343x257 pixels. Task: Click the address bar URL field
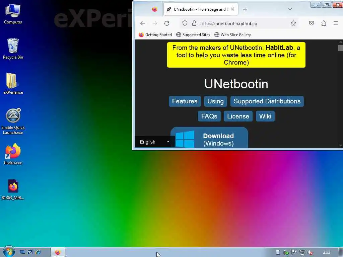[x=239, y=23]
